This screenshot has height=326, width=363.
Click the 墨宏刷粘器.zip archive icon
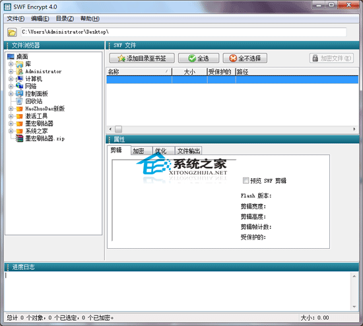pyautogui.click(x=19, y=139)
